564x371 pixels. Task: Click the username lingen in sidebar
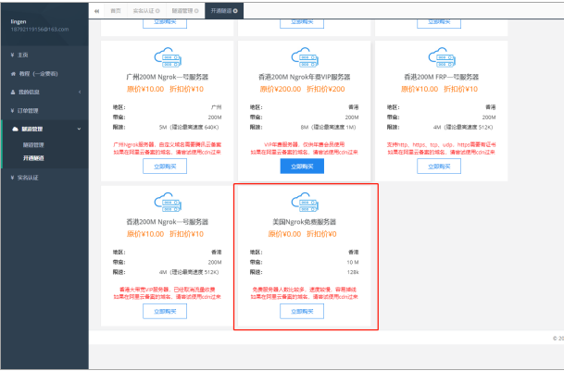coord(19,21)
